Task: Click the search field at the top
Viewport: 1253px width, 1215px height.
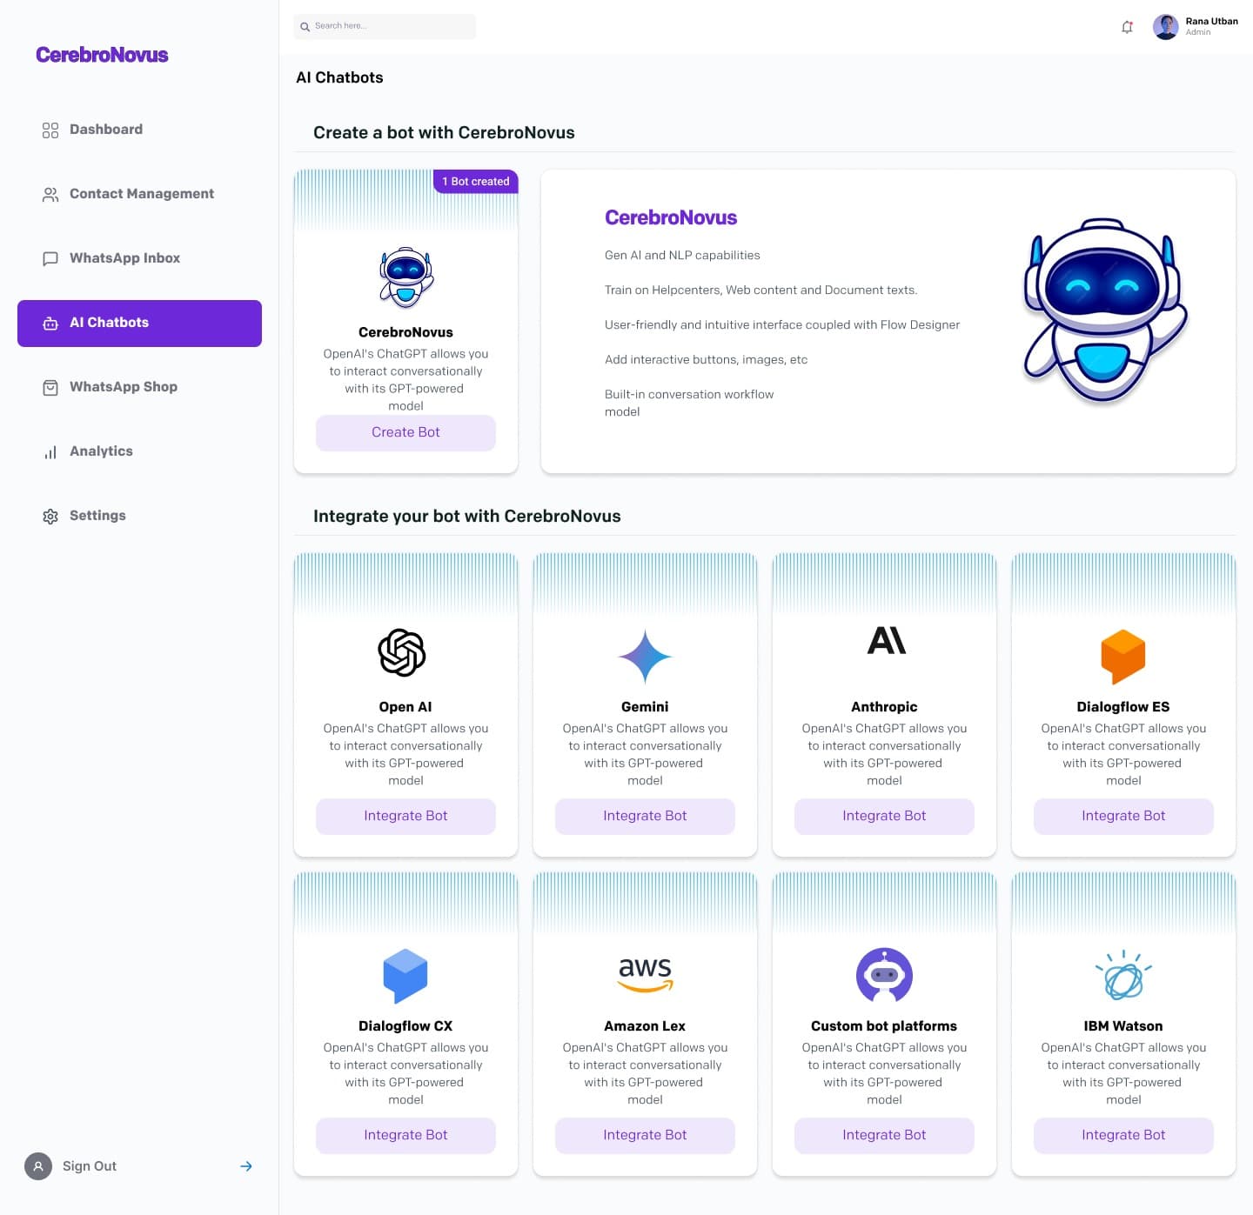Action: [x=385, y=26]
